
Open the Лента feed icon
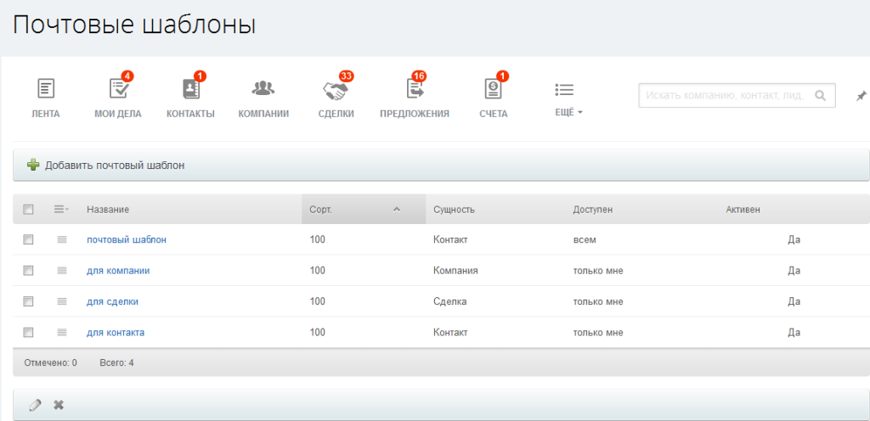[46, 88]
